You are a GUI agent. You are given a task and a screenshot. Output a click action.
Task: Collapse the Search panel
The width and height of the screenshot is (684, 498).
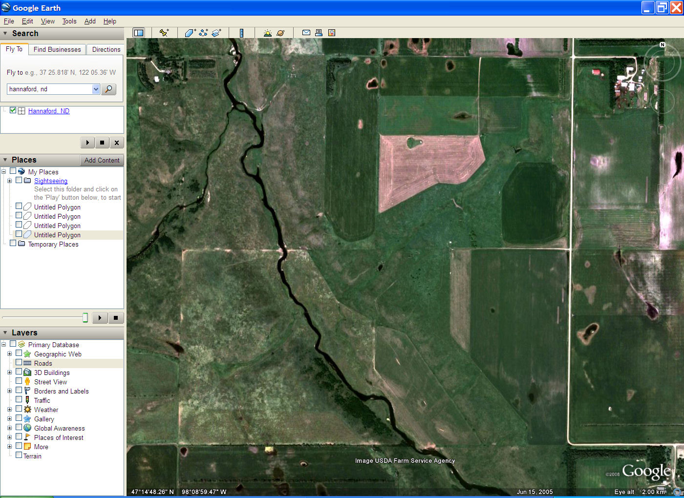click(x=5, y=33)
